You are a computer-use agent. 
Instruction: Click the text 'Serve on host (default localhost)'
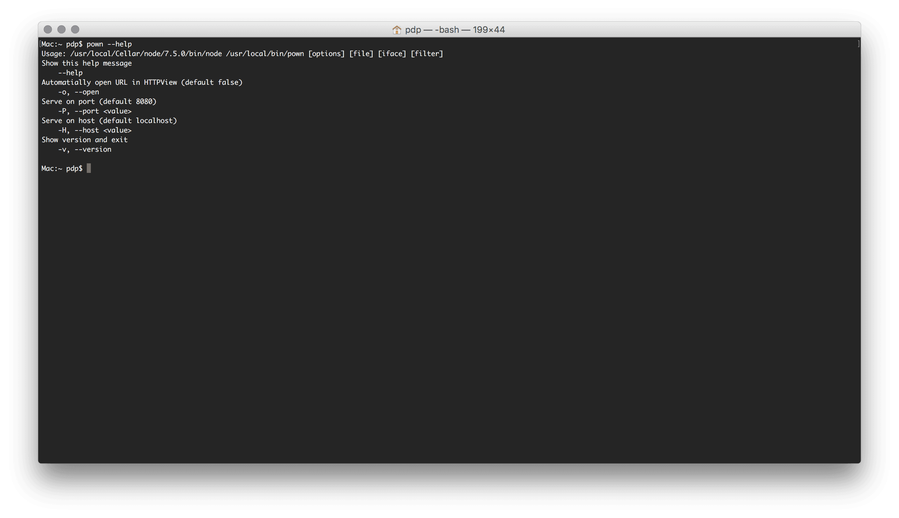pyautogui.click(x=109, y=121)
